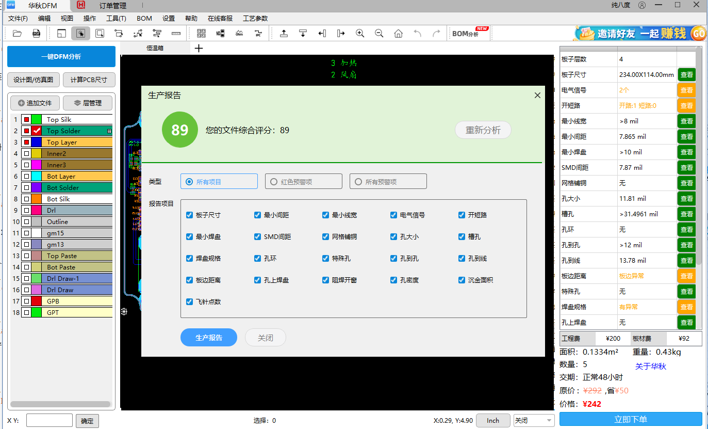
Task: Click the move layer up icon
Action: 284,34
